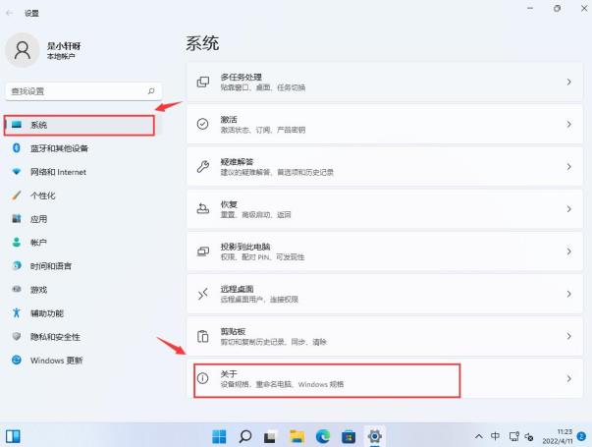Screen dimensions: 592x447
Task: Open 游戏 settings text
Action: tap(38, 290)
